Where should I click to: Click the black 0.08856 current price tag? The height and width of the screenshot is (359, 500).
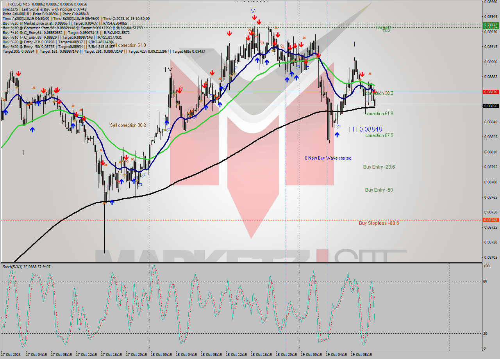(491, 106)
